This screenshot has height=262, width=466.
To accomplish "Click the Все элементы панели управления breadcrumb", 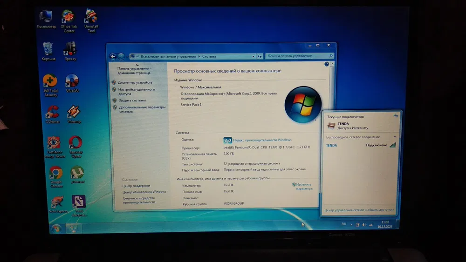I will point(168,56).
